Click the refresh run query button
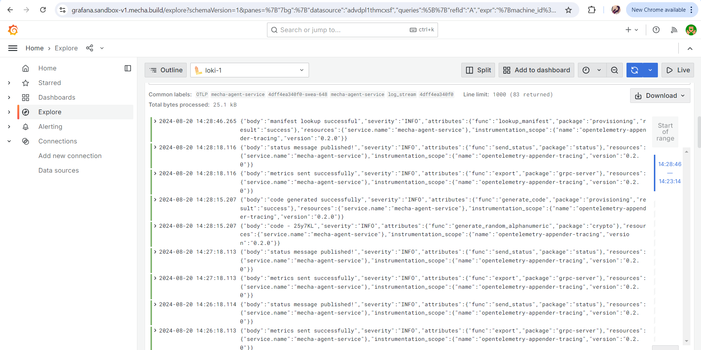701x350 pixels. click(x=635, y=70)
